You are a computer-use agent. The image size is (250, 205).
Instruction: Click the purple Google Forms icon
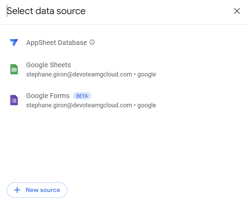pos(14,100)
